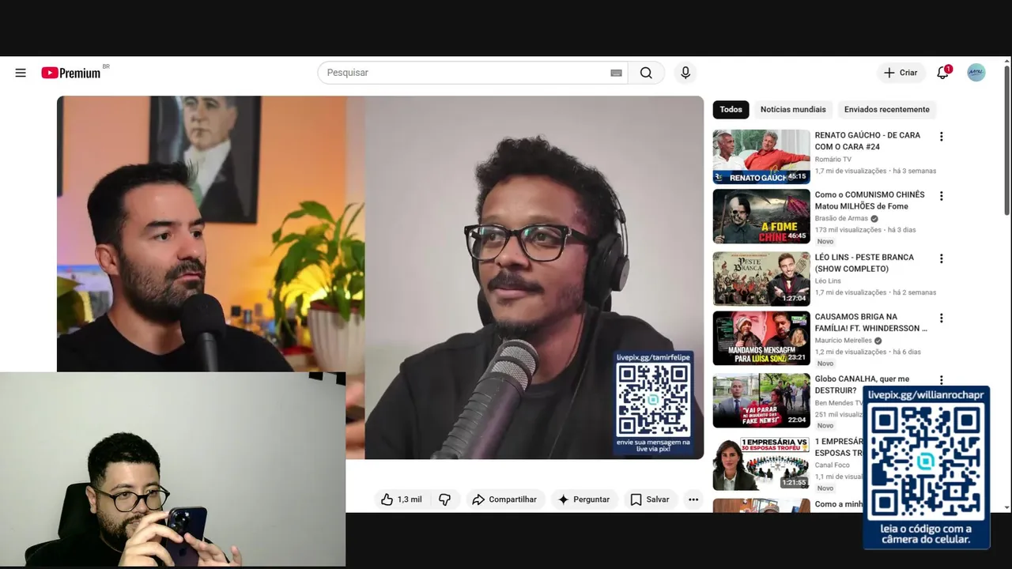1012x569 pixels.
Task: Open more actions ellipsis below video
Action: coord(693,499)
